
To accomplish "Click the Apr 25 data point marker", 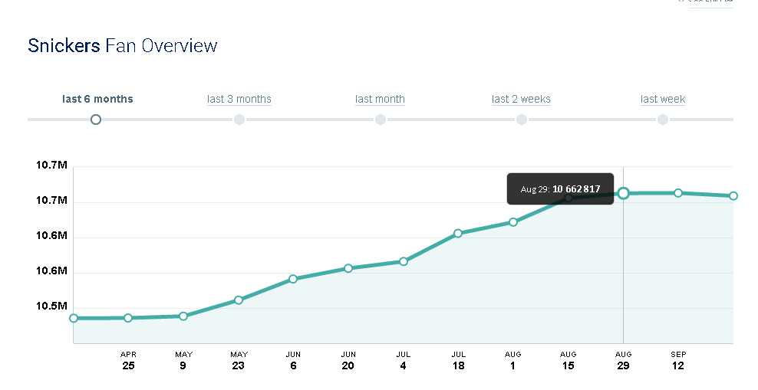I will (x=128, y=317).
